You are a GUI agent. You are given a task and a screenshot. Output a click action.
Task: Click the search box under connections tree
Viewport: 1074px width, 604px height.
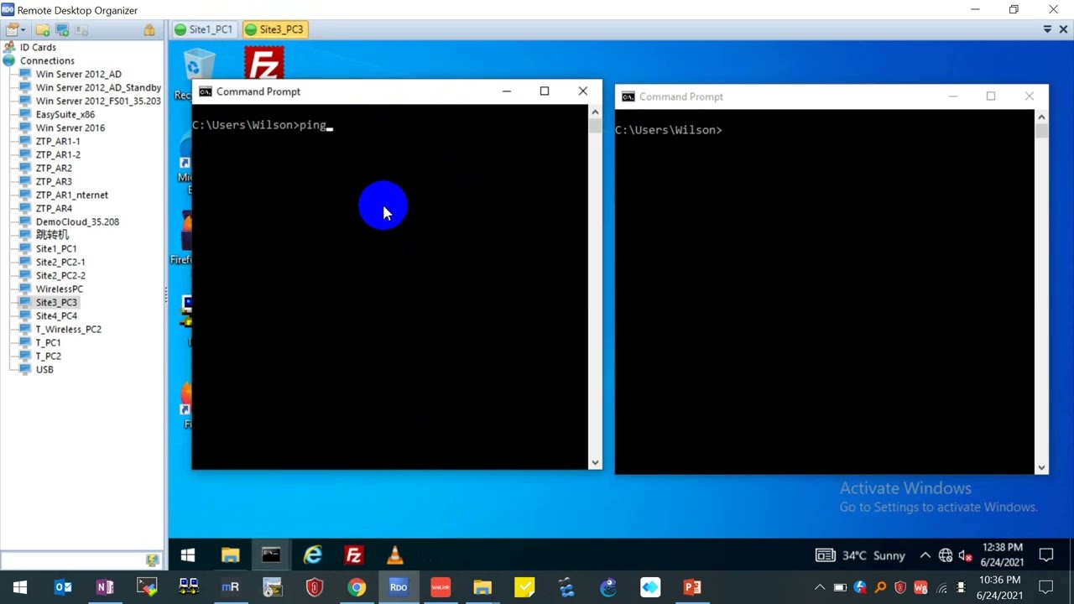(73, 560)
